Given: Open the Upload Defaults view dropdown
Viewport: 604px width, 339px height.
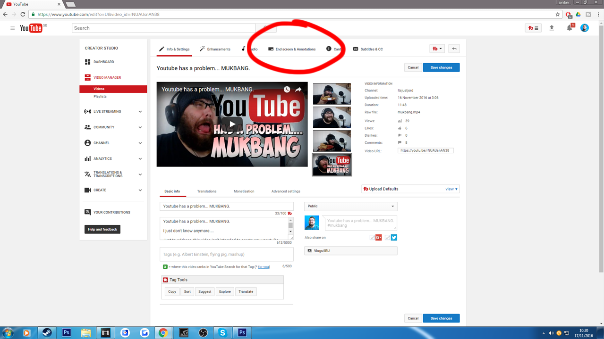Looking at the screenshot, I should (451, 189).
